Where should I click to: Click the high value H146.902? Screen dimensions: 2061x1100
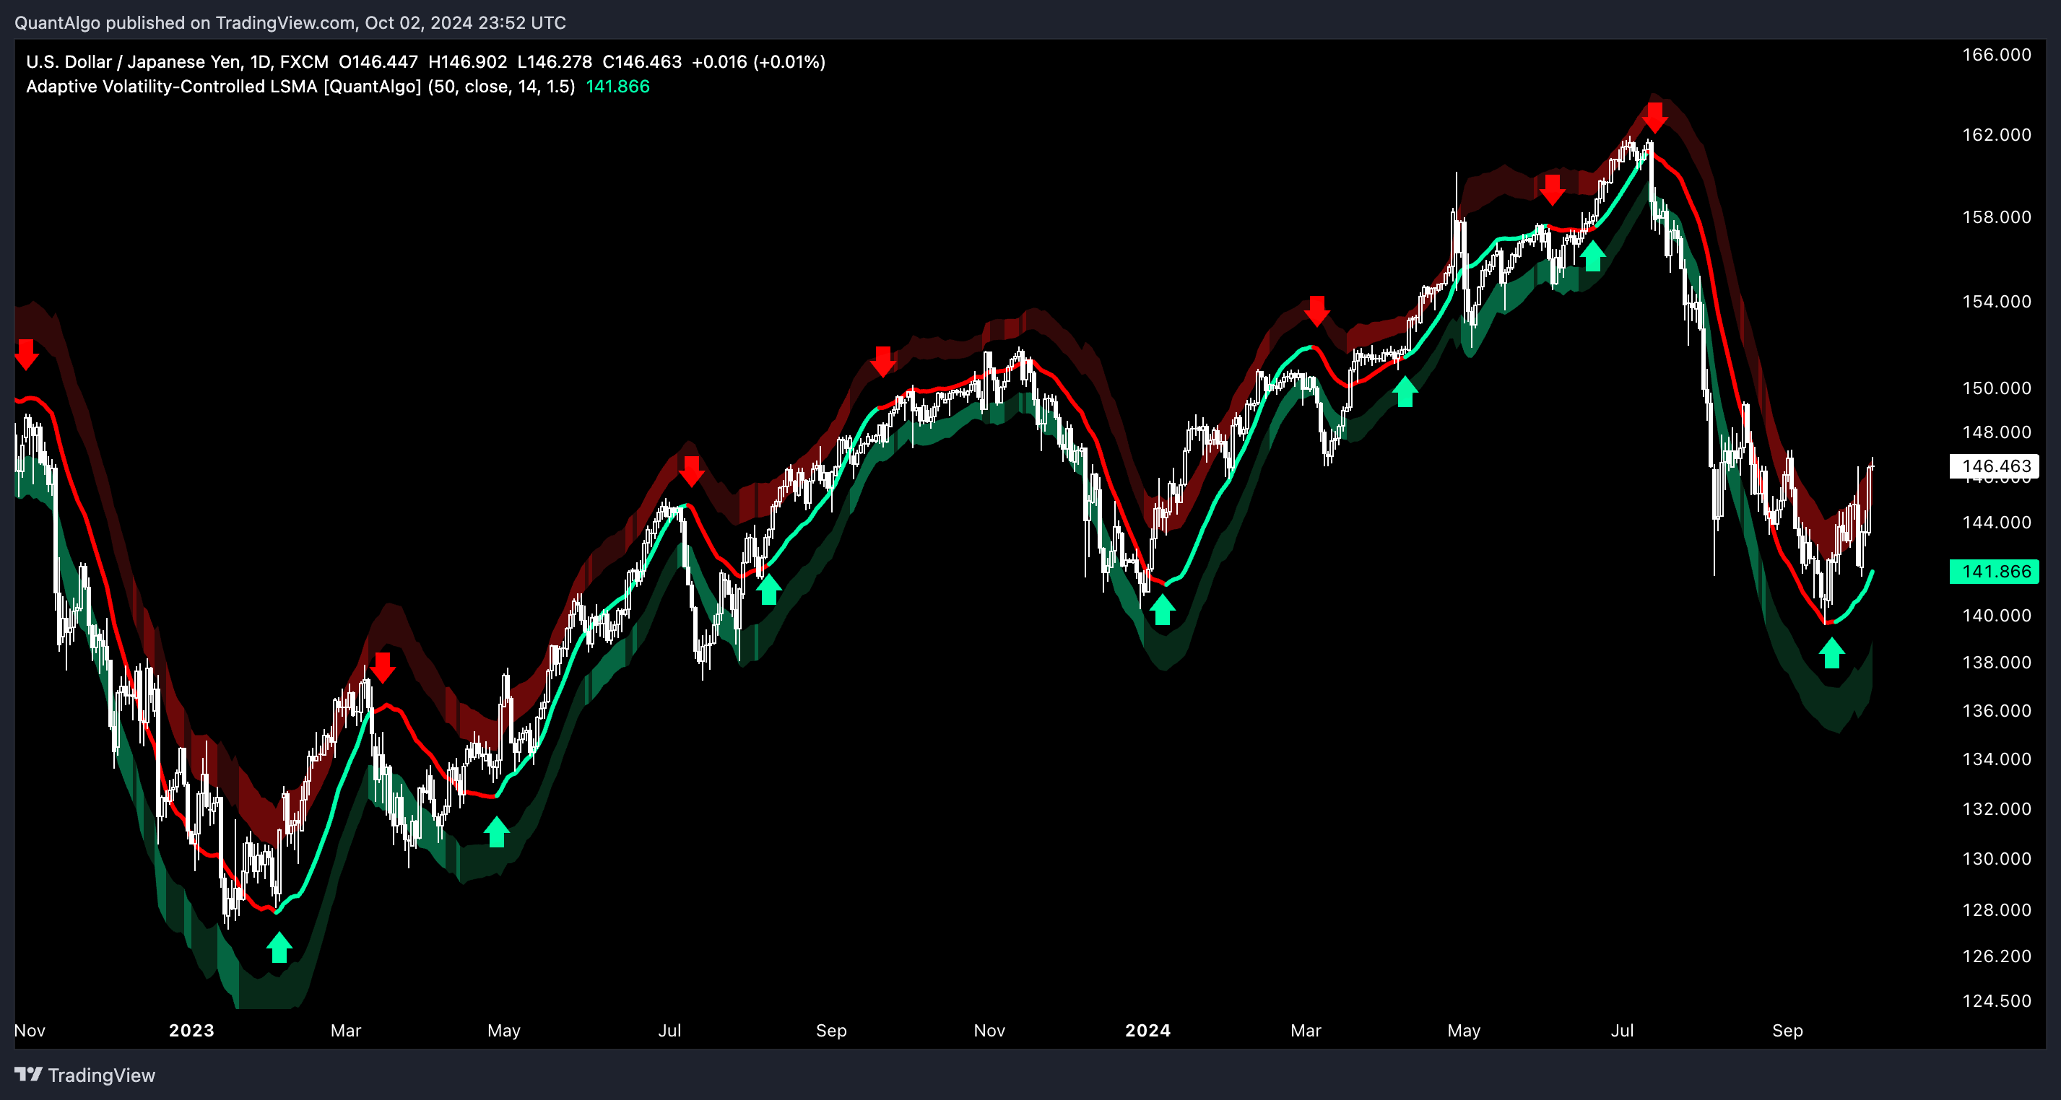(468, 61)
